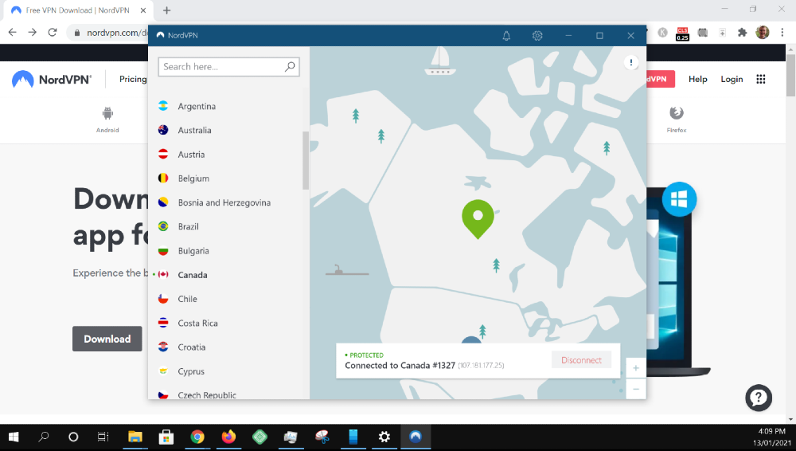This screenshot has height=451, width=796.
Task: Click the Croatia flag icon
Action: (163, 347)
